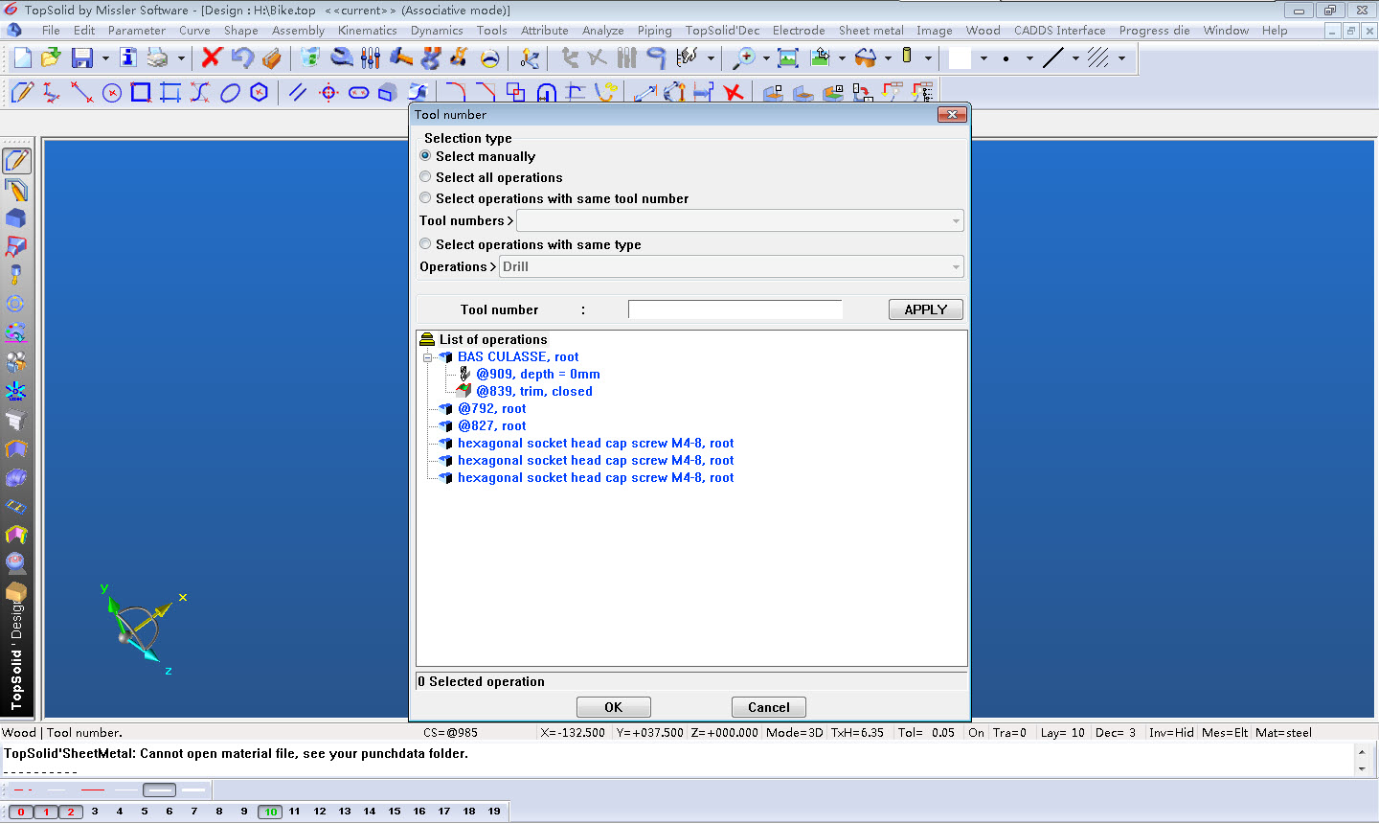Open the zoom tool dropdown arrow
This screenshot has height=824, width=1379.
[765, 58]
